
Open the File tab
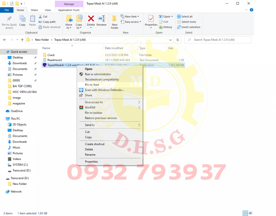click(x=7, y=10)
